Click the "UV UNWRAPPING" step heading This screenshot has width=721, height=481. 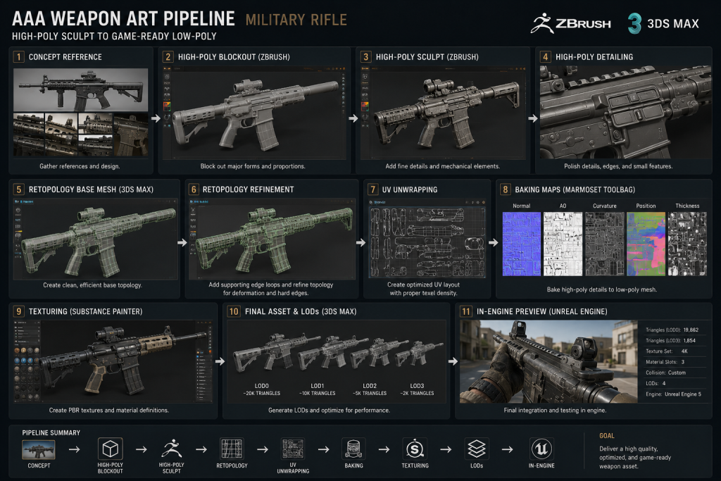pos(410,189)
